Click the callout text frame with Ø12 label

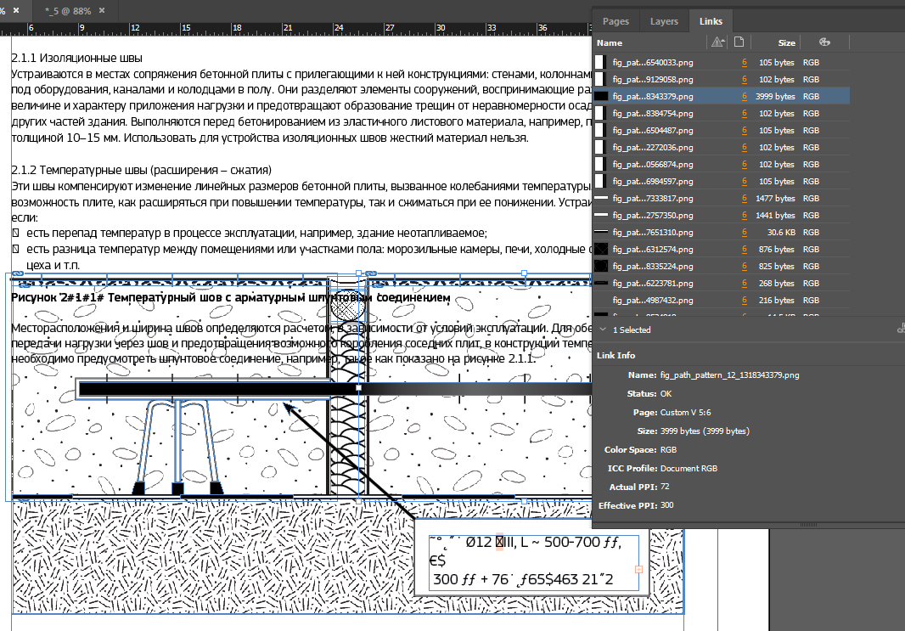tap(533, 563)
